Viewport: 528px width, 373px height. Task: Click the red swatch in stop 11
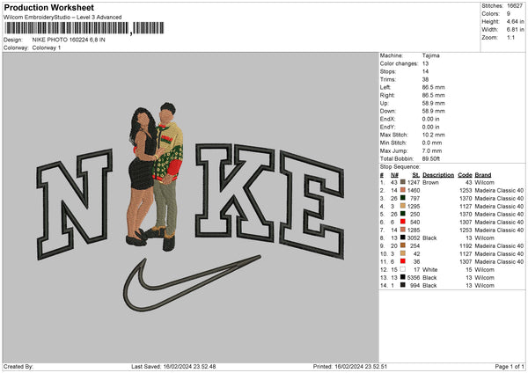coord(403,261)
